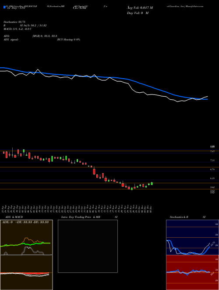Select the 'Day Vol: 0 M' text
This screenshot has width=219, height=290.
pos(138,13)
